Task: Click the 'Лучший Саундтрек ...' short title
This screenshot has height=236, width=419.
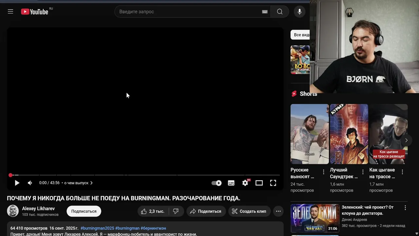Action: click(344, 173)
